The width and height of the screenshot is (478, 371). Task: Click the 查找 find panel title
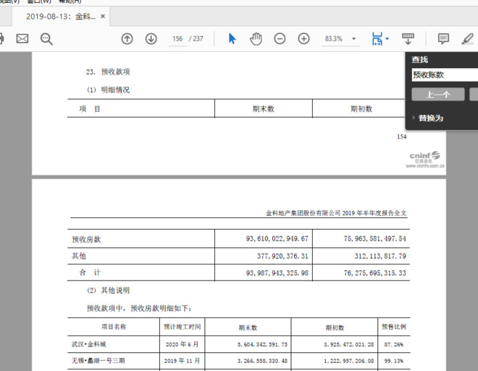pos(420,59)
